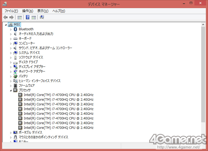Click scrollbar track below the thumb
The height and width of the screenshot is (151, 208).
tap(203, 130)
